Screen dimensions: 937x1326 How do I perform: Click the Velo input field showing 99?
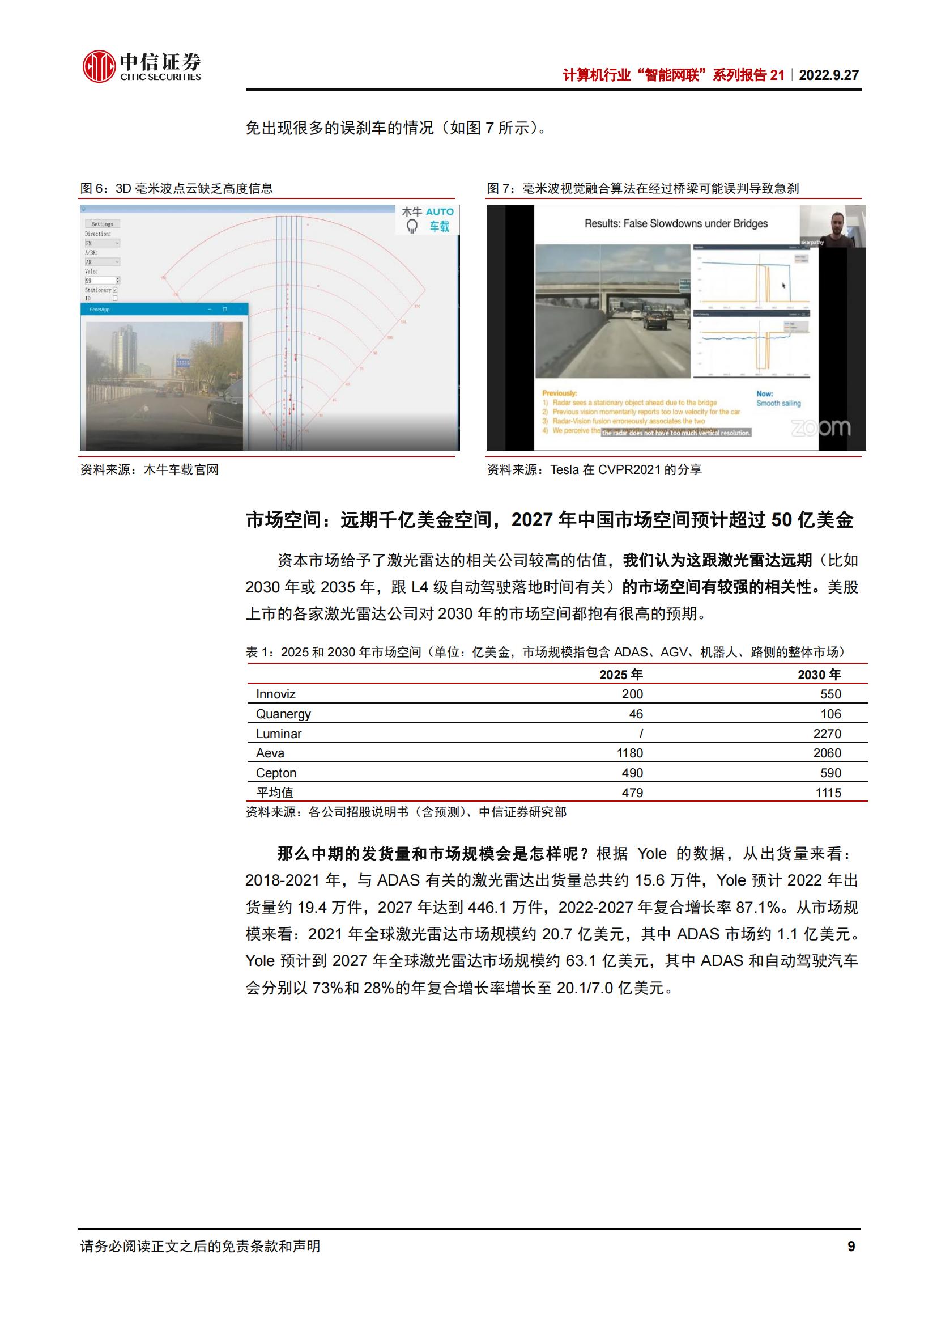pos(99,280)
